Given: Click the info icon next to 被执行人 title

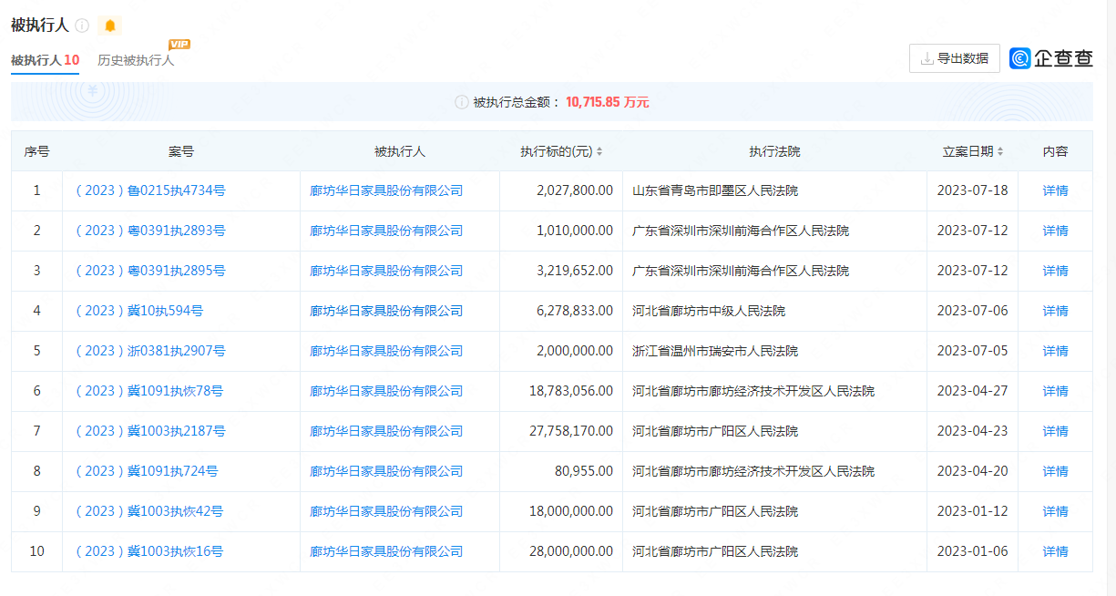Looking at the screenshot, I should (x=82, y=26).
